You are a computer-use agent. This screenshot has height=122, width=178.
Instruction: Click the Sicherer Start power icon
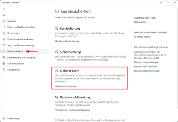point(57,71)
